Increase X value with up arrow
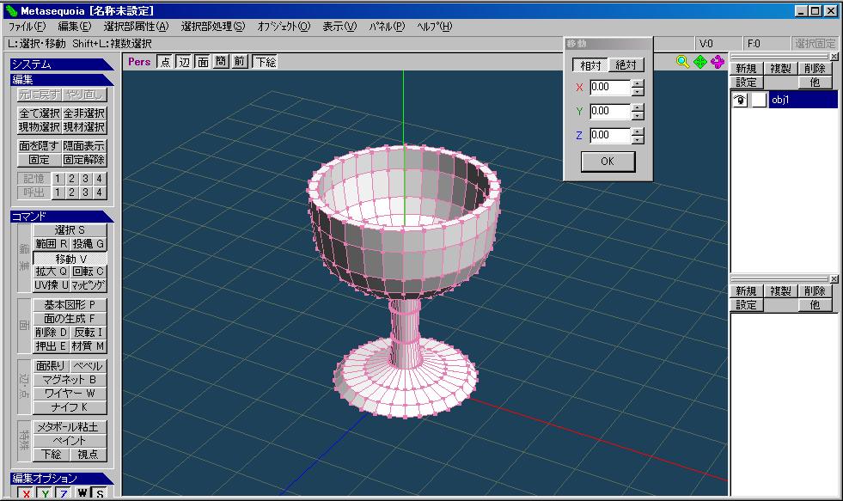843x501 pixels. click(x=638, y=83)
